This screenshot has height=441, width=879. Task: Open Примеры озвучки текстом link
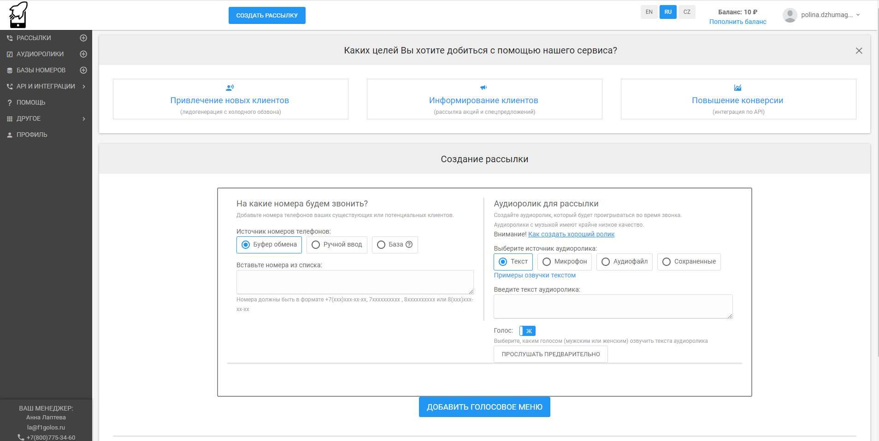click(535, 275)
